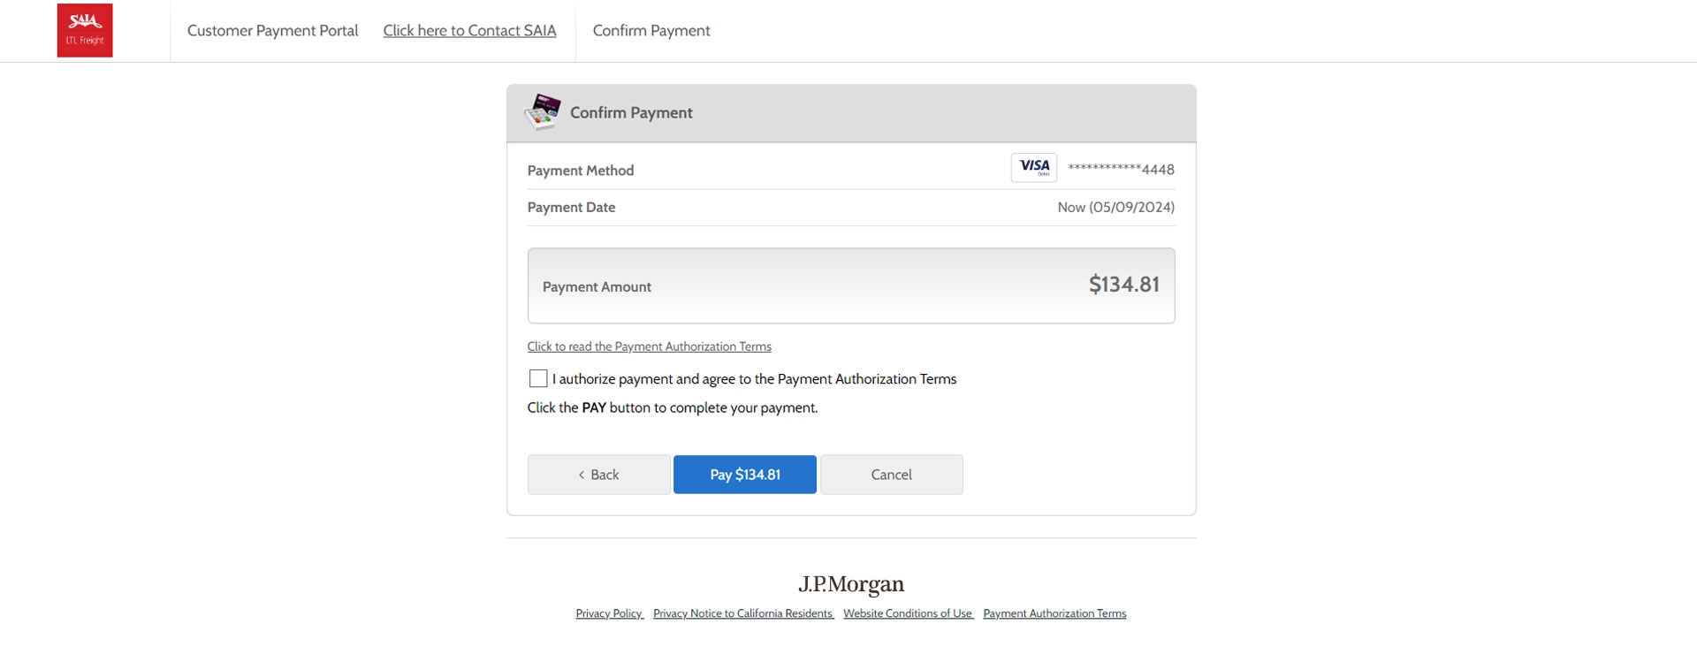
Task: View Website Conditions of Use
Action: click(908, 613)
